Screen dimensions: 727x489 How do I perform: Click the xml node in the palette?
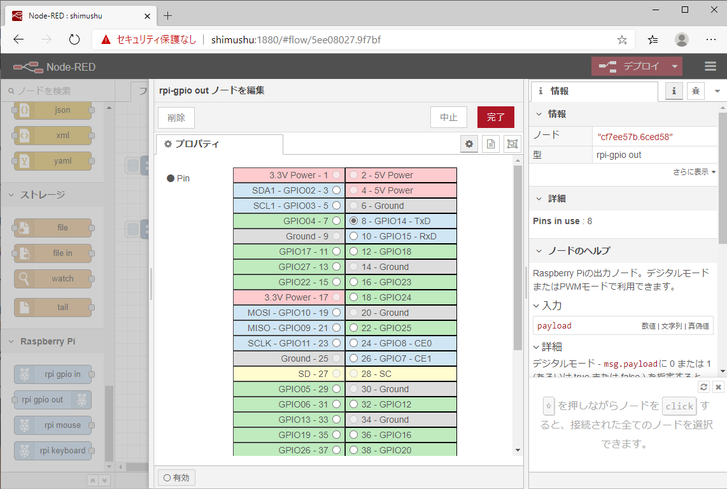coord(53,136)
